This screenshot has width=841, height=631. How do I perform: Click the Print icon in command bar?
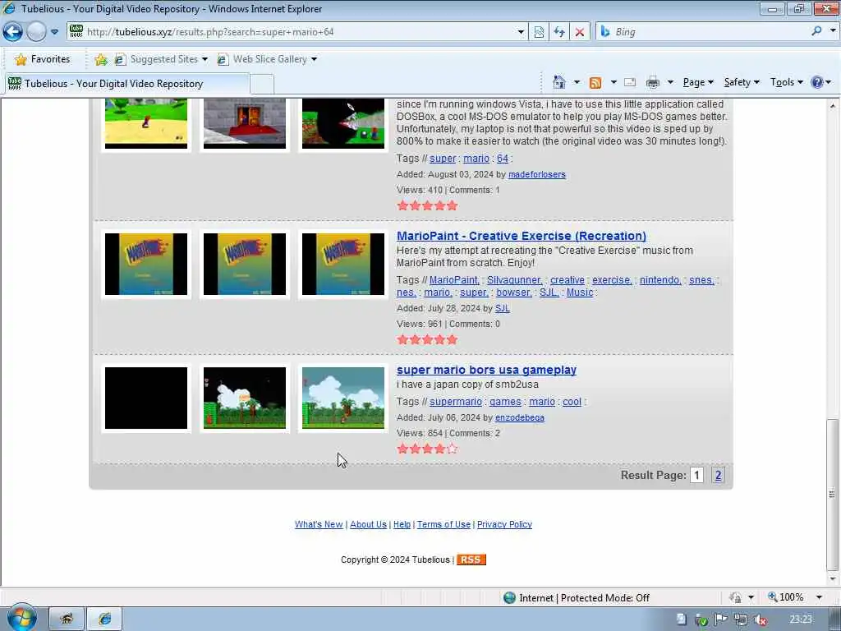pyautogui.click(x=653, y=82)
